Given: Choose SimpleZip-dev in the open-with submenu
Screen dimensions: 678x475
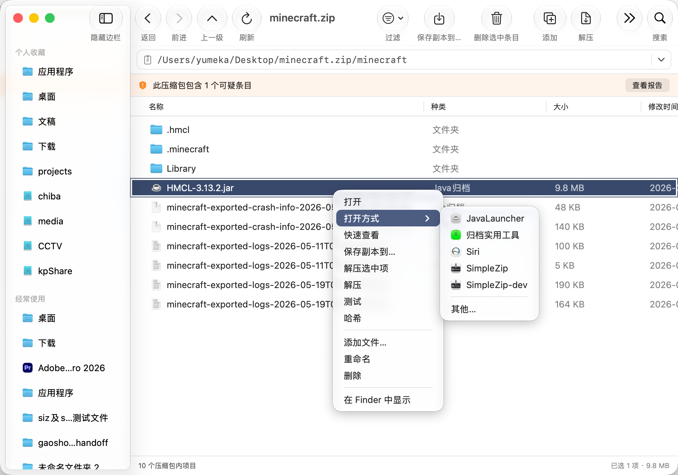Looking at the screenshot, I should point(489,285).
